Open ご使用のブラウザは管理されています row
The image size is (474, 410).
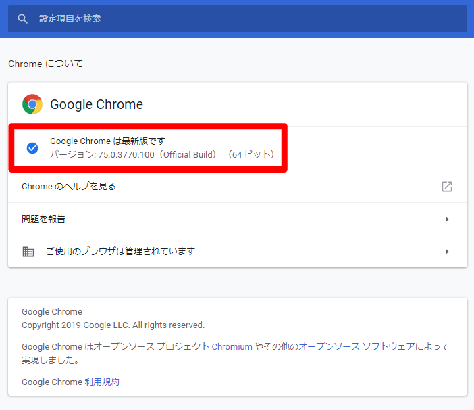[x=238, y=251]
